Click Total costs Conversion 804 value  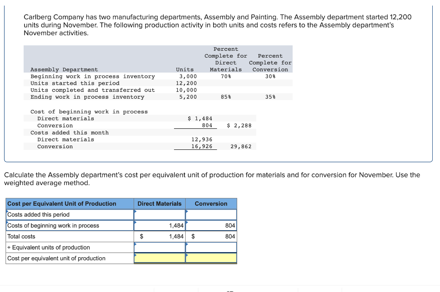tap(230, 237)
